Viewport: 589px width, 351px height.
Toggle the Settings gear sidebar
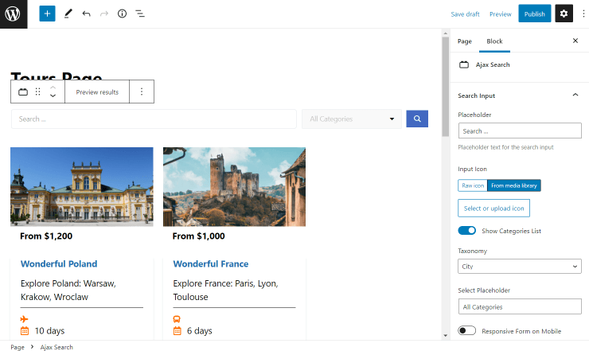coord(564,14)
